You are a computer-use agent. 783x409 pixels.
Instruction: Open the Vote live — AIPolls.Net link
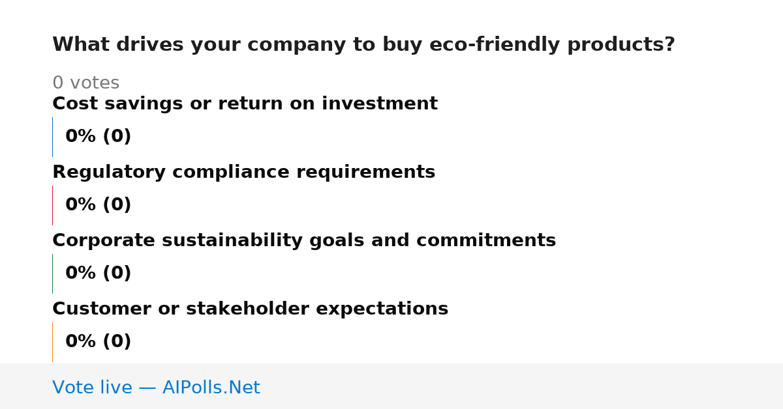pos(156,388)
